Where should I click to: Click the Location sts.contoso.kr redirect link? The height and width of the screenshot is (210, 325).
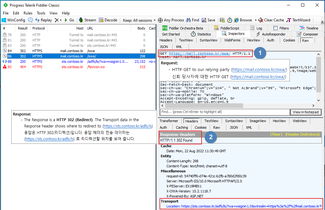click(x=244, y=206)
